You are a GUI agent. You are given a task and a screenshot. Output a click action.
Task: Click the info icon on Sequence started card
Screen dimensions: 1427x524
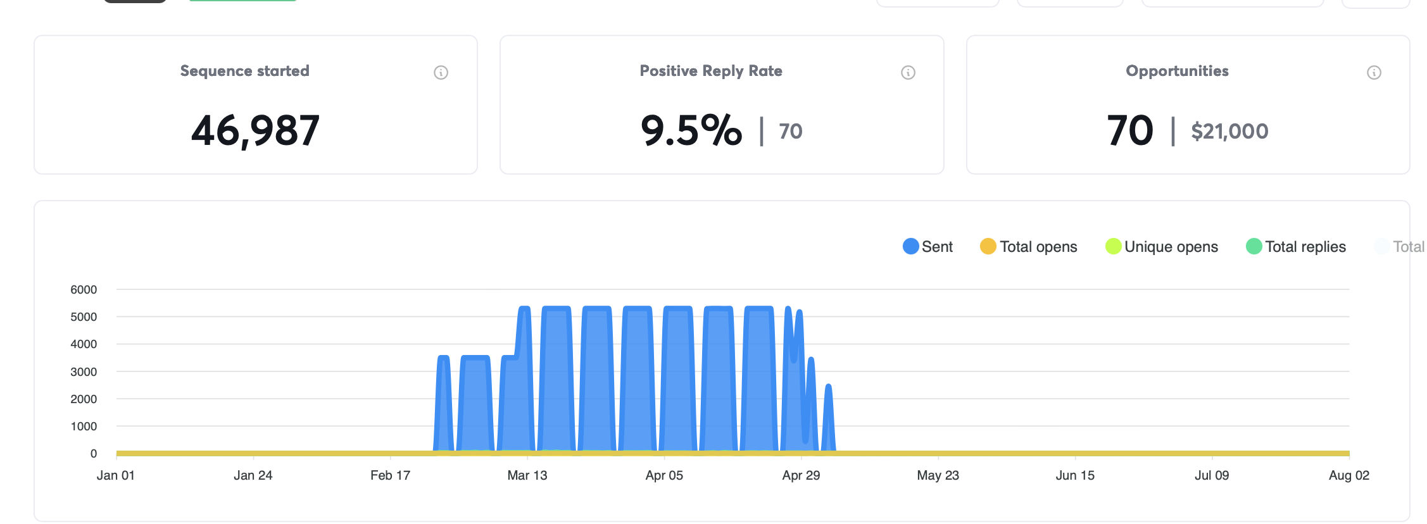(441, 72)
